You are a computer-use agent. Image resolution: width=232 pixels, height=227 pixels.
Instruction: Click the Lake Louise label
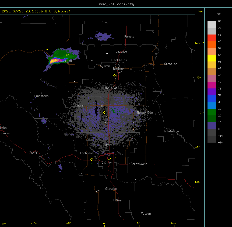click(5, 130)
